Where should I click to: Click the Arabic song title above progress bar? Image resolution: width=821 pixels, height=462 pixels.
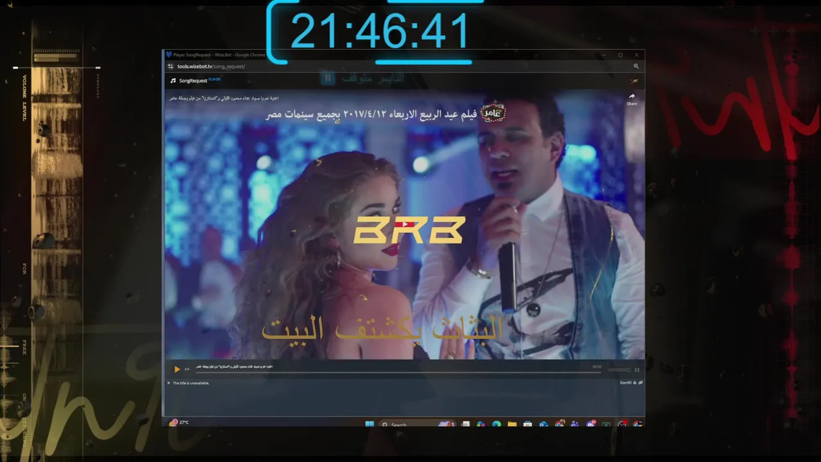234,366
